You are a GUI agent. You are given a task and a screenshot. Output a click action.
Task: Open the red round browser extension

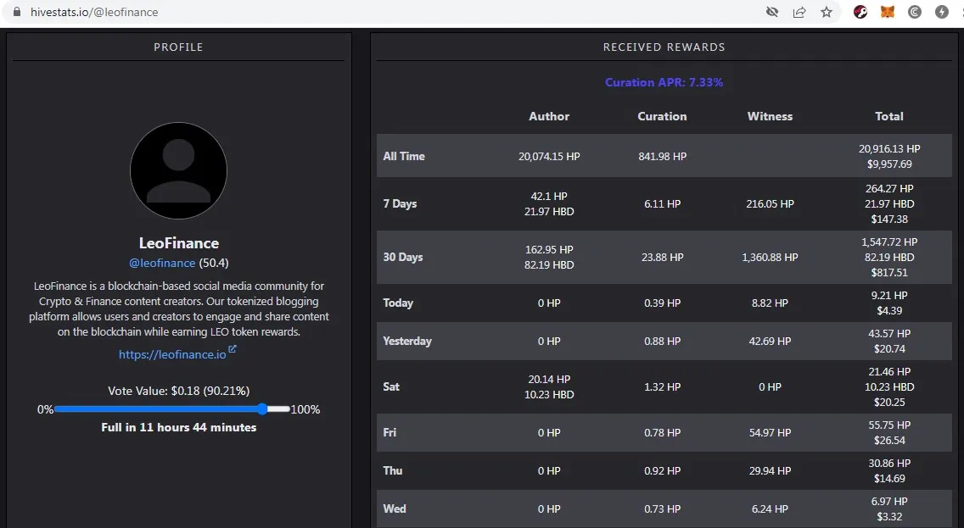pos(860,12)
